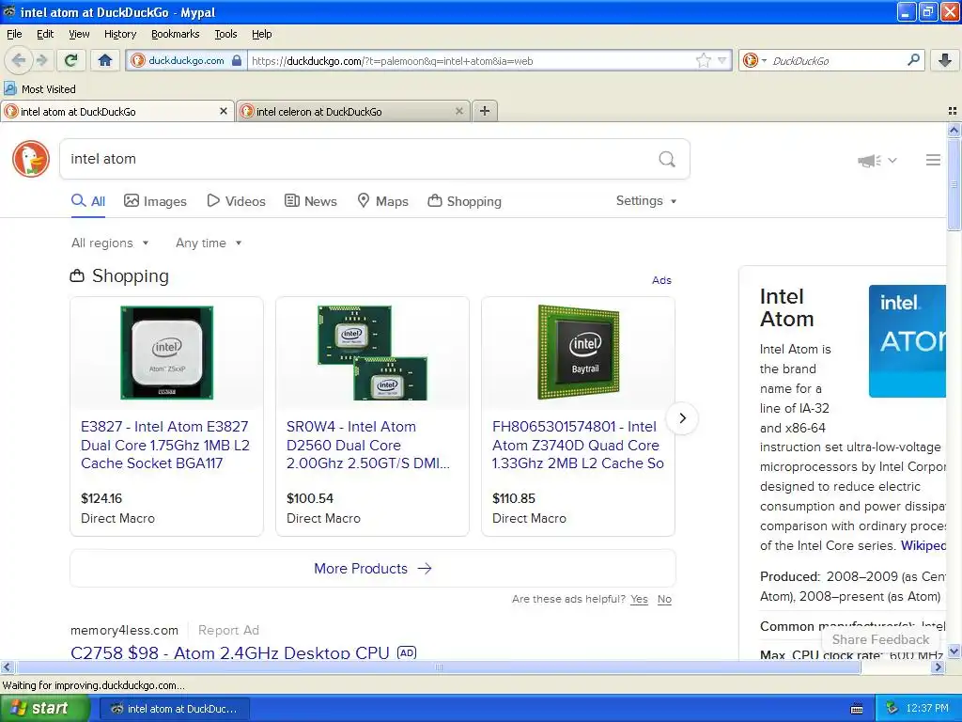Click the Report Ad link
The height and width of the screenshot is (722, 962).
click(x=228, y=631)
